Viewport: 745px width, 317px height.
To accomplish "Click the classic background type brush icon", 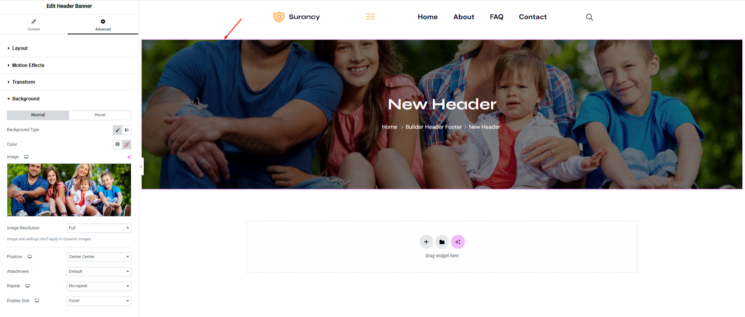I will pyautogui.click(x=117, y=130).
